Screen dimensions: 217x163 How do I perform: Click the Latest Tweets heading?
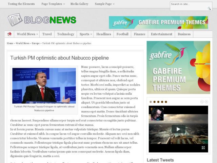click(x=160, y=160)
